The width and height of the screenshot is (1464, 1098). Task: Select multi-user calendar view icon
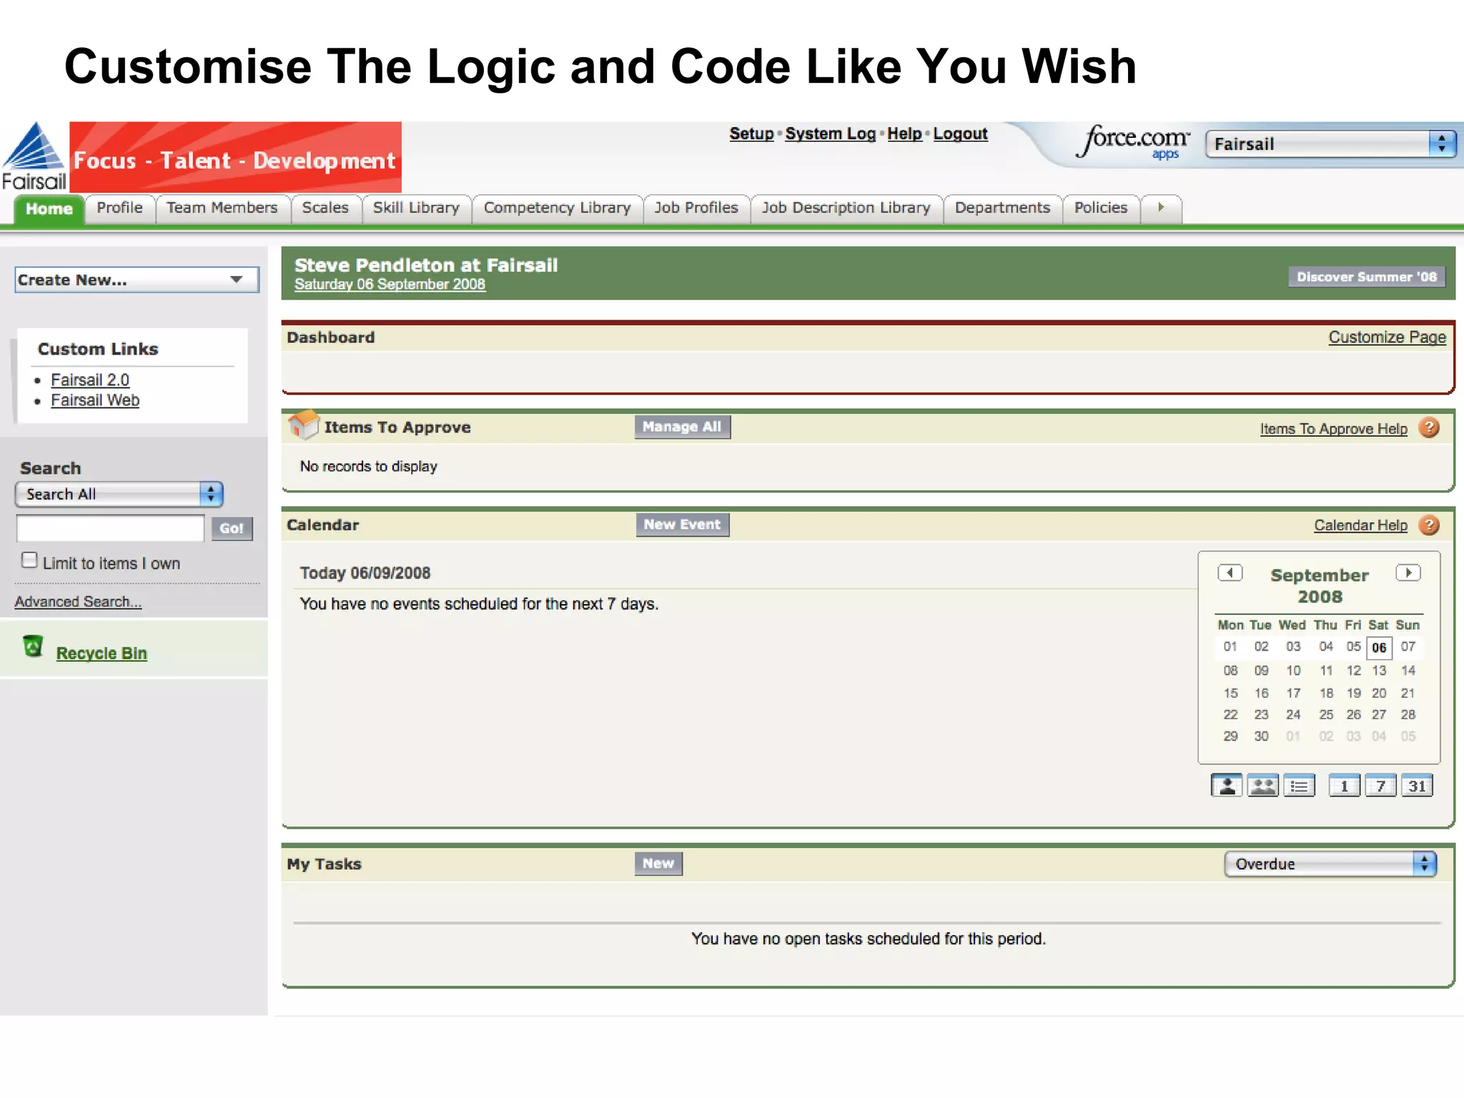(1263, 786)
